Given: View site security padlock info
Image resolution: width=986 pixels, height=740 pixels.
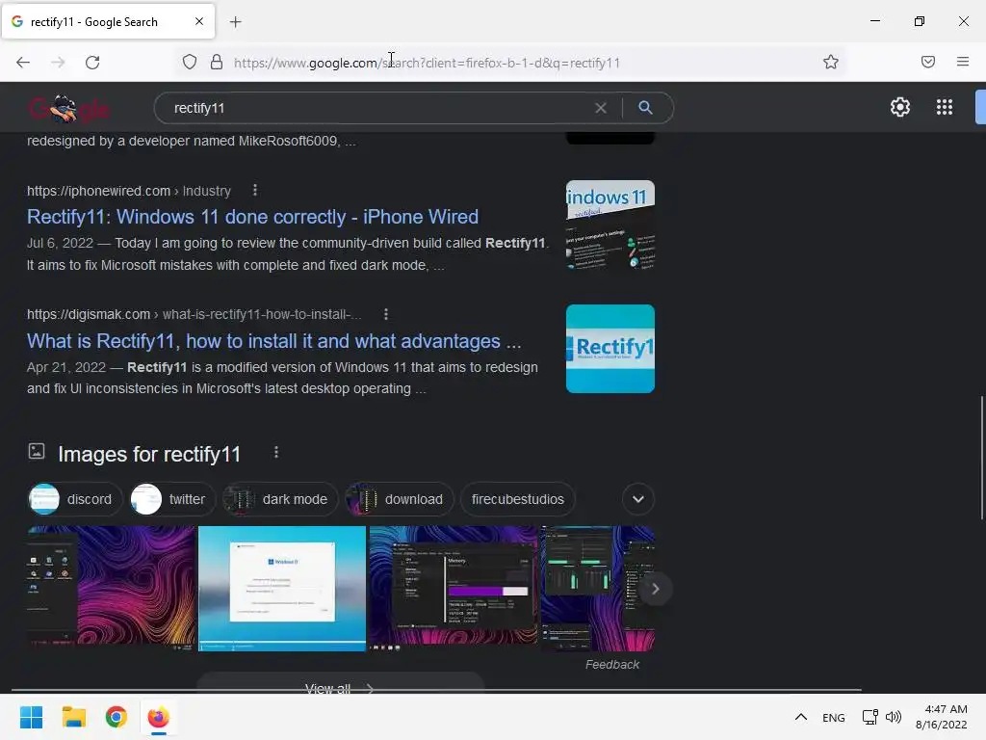Looking at the screenshot, I should [217, 63].
